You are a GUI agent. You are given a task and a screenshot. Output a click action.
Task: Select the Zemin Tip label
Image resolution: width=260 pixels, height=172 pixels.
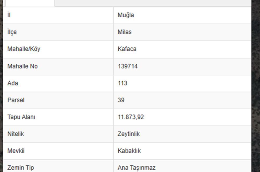point(21,168)
